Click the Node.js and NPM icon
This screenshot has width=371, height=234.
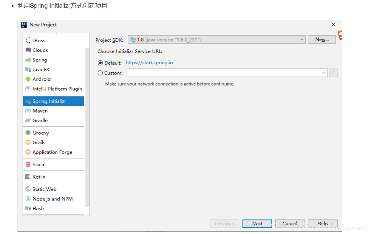coord(28,199)
